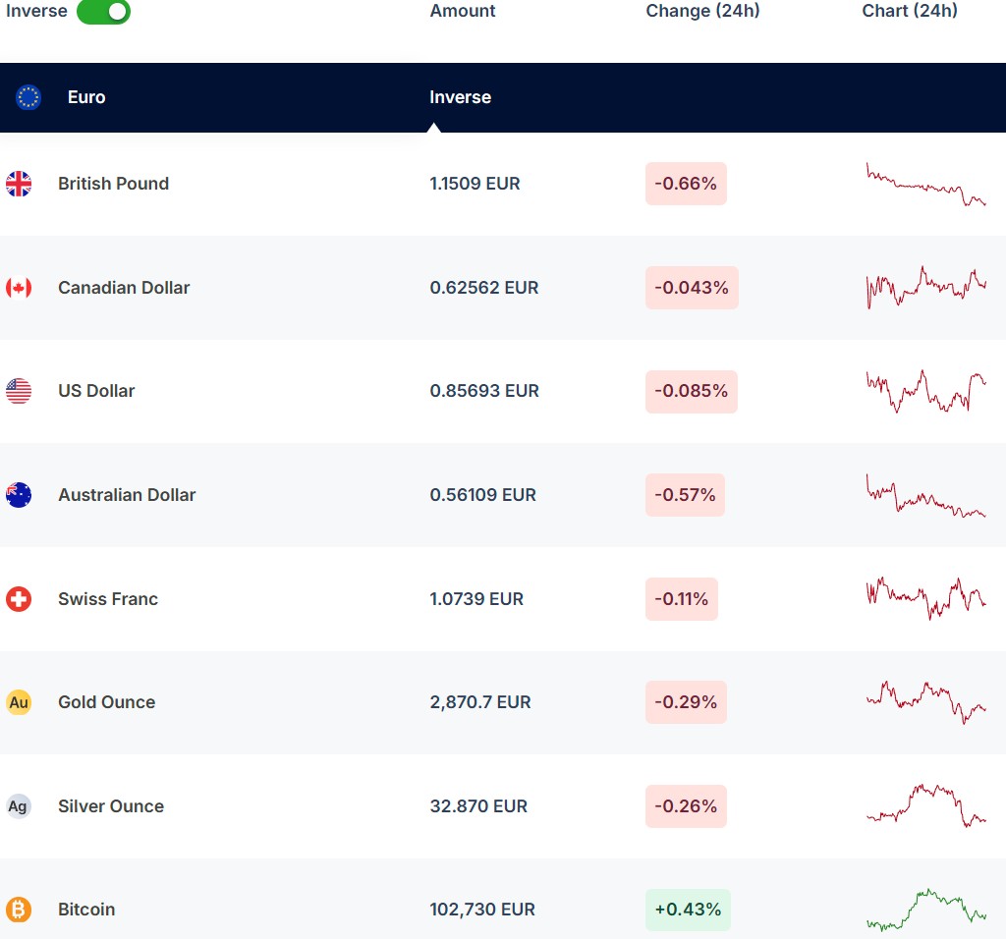Open the Bitcoin 24h chart thumbnail
The height and width of the screenshot is (939, 1006).
point(925,910)
